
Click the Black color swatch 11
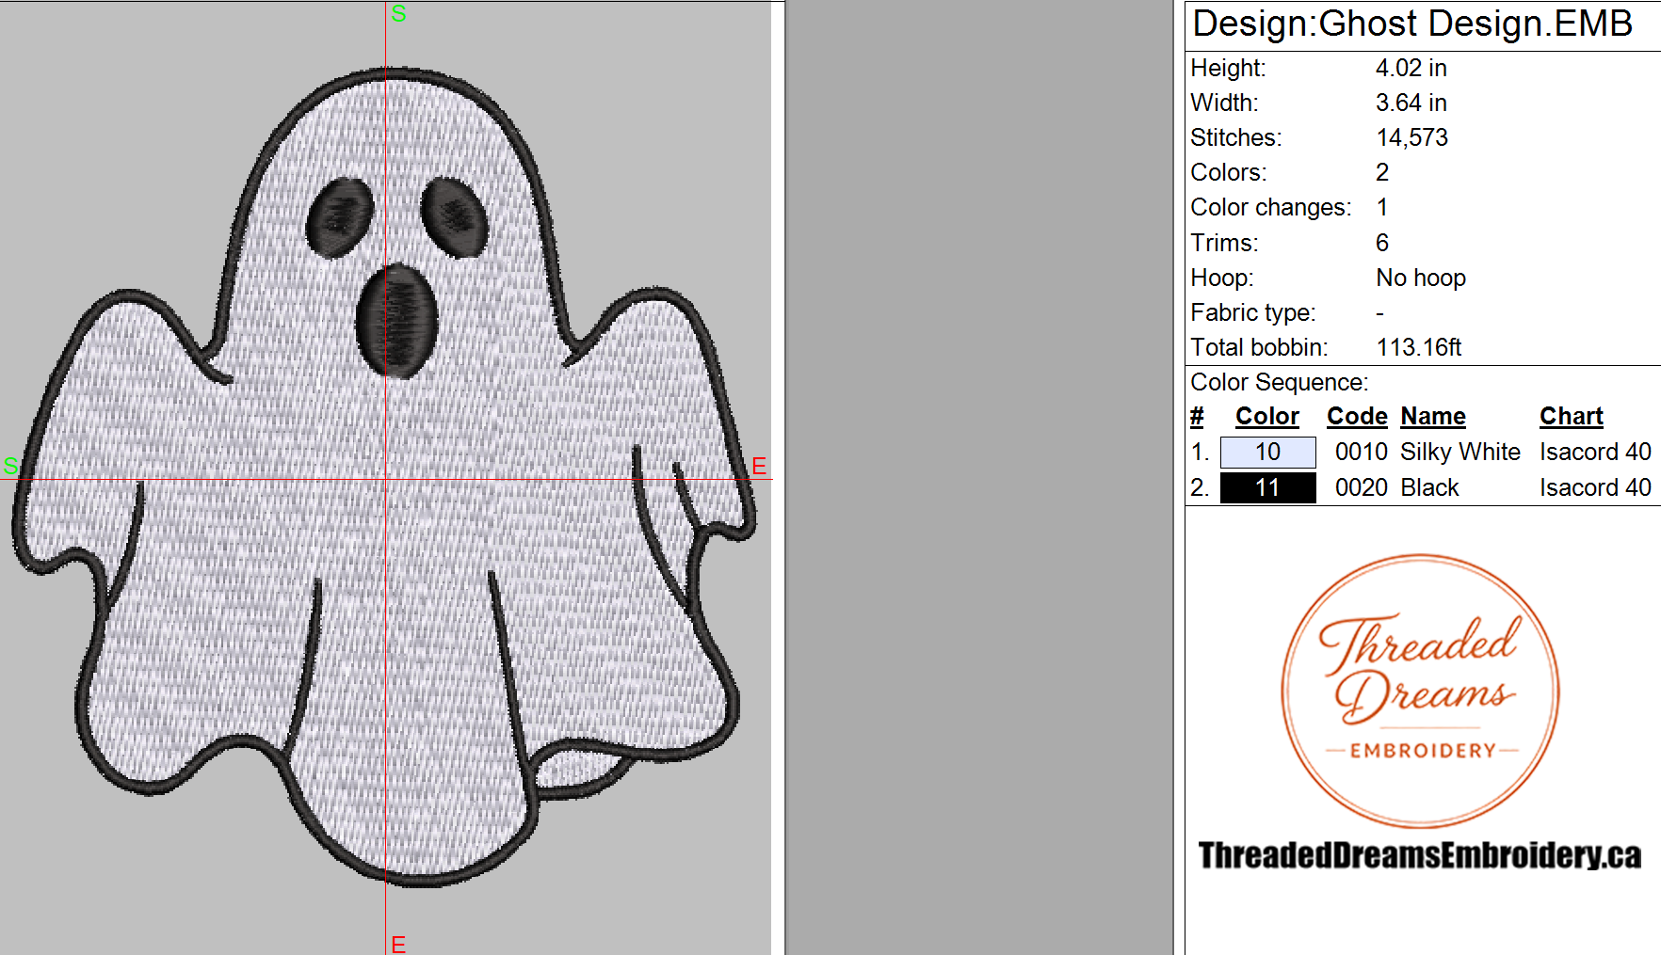[1267, 488]
